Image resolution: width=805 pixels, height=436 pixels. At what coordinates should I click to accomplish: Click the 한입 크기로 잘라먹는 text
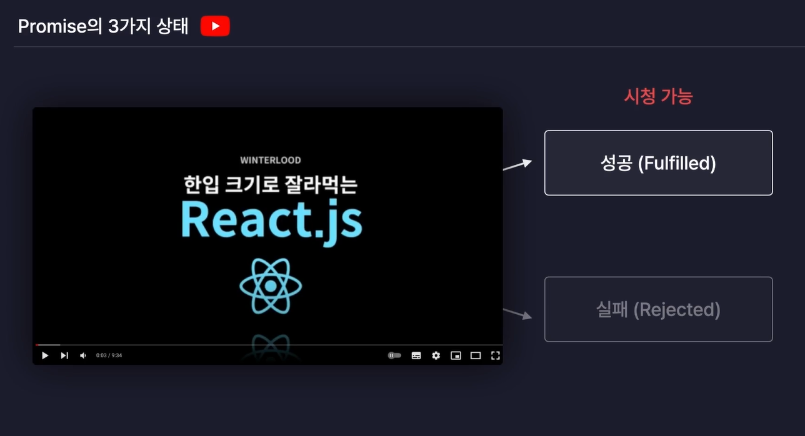pos(270,184)
